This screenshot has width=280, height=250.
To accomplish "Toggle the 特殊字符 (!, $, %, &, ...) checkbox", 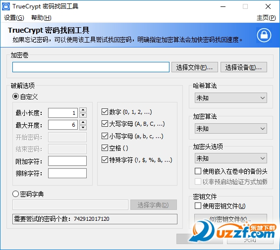I will pyautogui.click(x=105, y=160).
